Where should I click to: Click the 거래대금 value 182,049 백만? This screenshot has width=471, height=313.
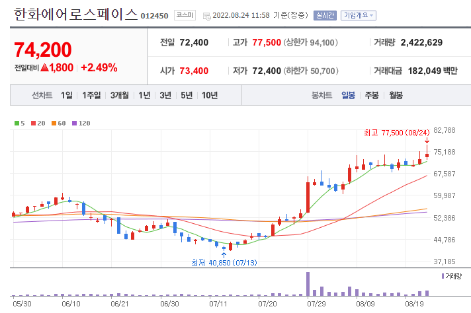433,71
